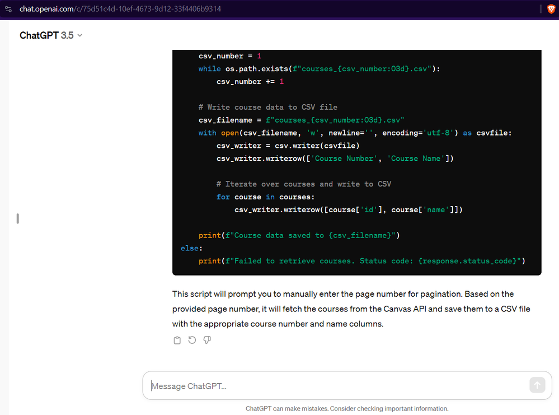Click the 'for course in courses:' code line
The image size is (559, 415).
coord(265,197)
